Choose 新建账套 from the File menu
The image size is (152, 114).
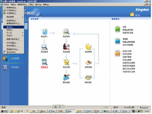[14, 8]
